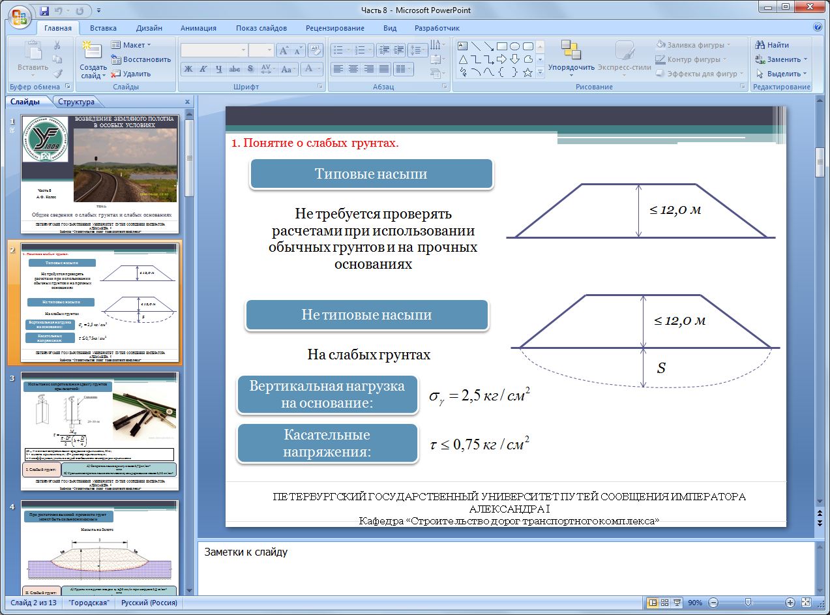The width and height of the screenshot is (830, 615).
Task: Open the font name combo box
Action: [x=214, y=50]
